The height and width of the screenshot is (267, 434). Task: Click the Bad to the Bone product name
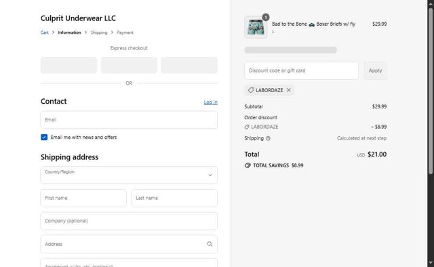pyautogui.click(x=313, y=24)
